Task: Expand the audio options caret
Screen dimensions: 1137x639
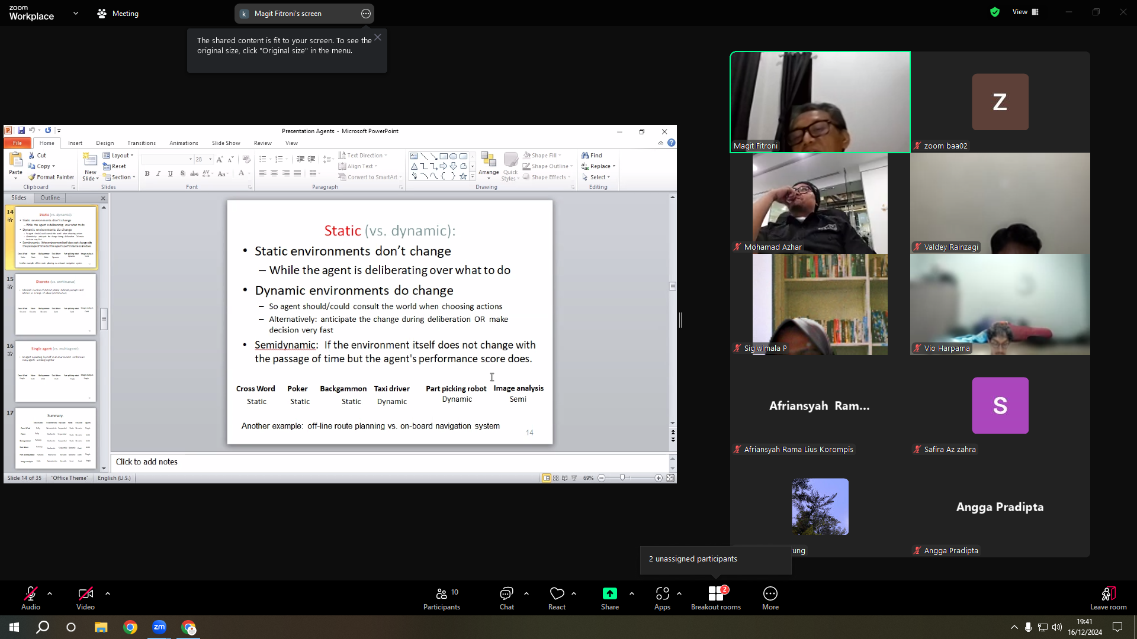Action: [50, 593]
